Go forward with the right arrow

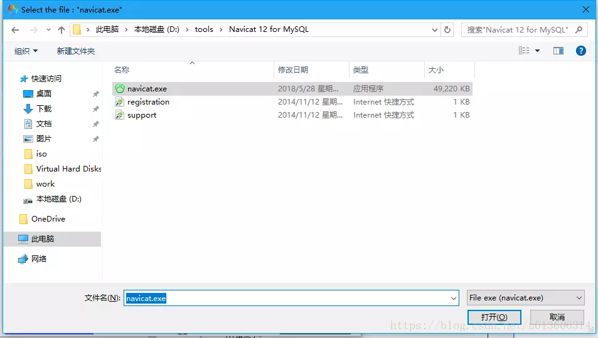click(33, 29)
